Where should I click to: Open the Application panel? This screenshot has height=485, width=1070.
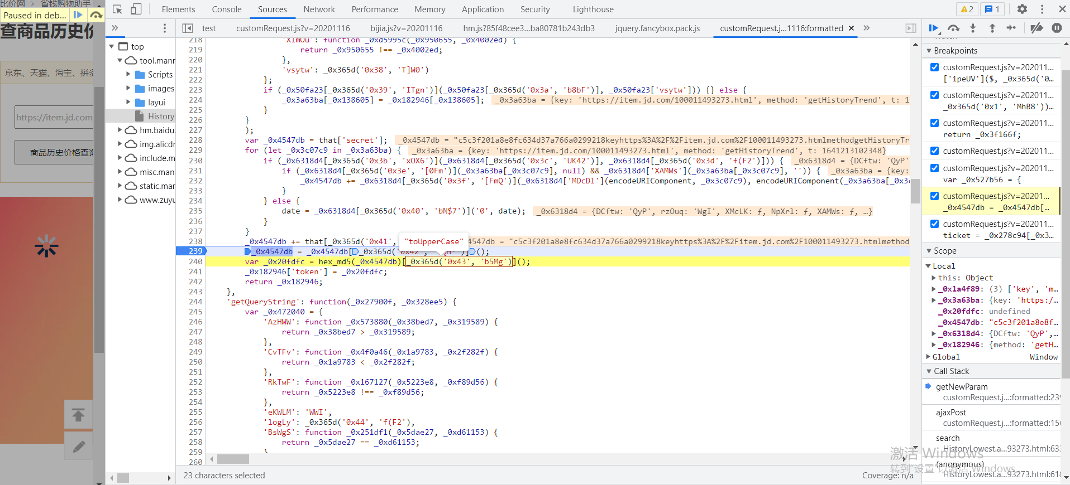(x=483, y=9)
